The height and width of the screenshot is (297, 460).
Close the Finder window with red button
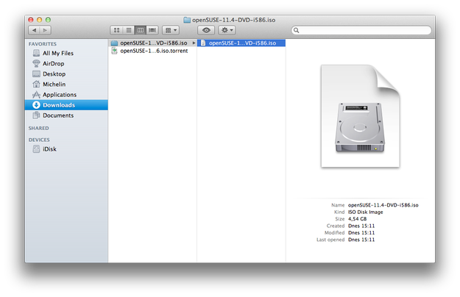click(31, 20)
